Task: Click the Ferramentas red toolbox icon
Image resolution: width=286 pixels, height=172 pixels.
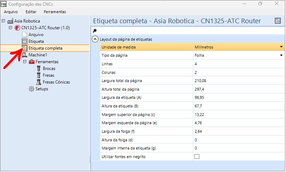Action: [31, 62]
